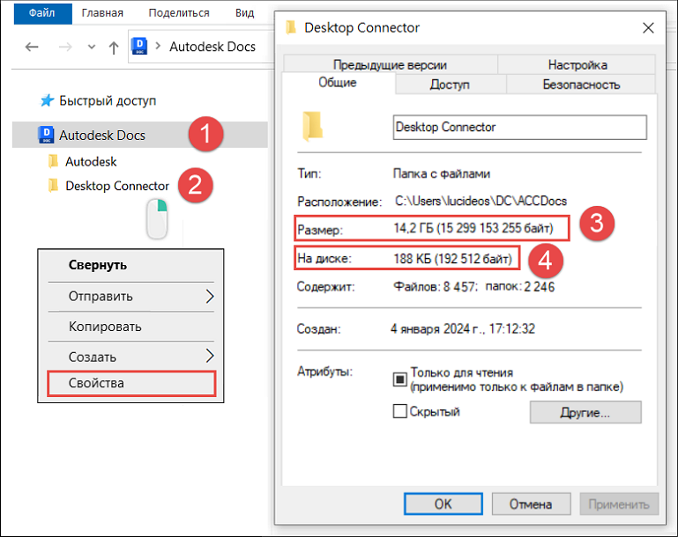Switch to the Вид ribbon tab
678x537 pixels.
tap(245, 13)
